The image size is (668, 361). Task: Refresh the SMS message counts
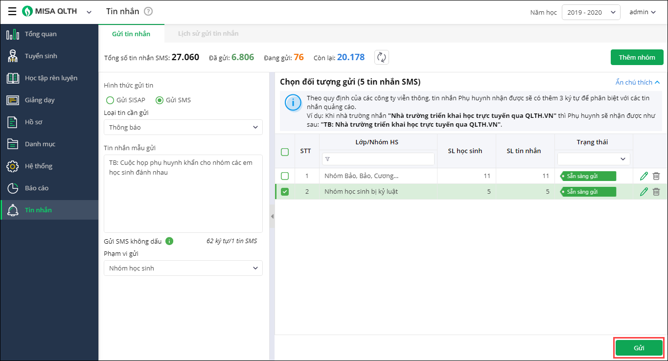click(382, 57)
